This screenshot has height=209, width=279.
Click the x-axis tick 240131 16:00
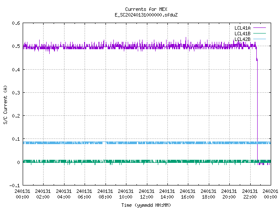pyautogui.click(x=187, y=194)
